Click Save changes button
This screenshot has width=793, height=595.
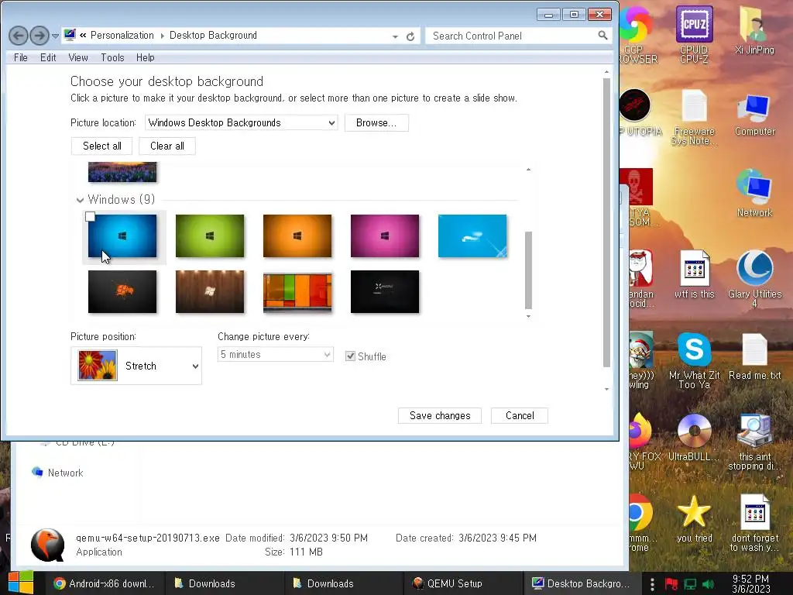[x=440, y=416]
